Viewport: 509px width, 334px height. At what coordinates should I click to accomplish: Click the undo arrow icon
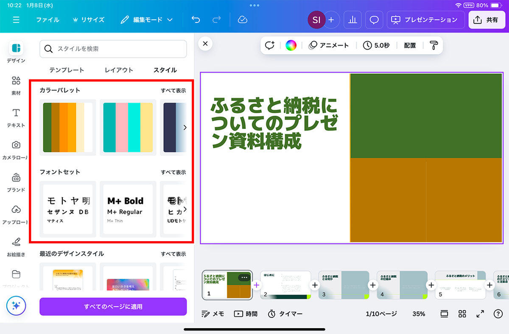(196, 20)
